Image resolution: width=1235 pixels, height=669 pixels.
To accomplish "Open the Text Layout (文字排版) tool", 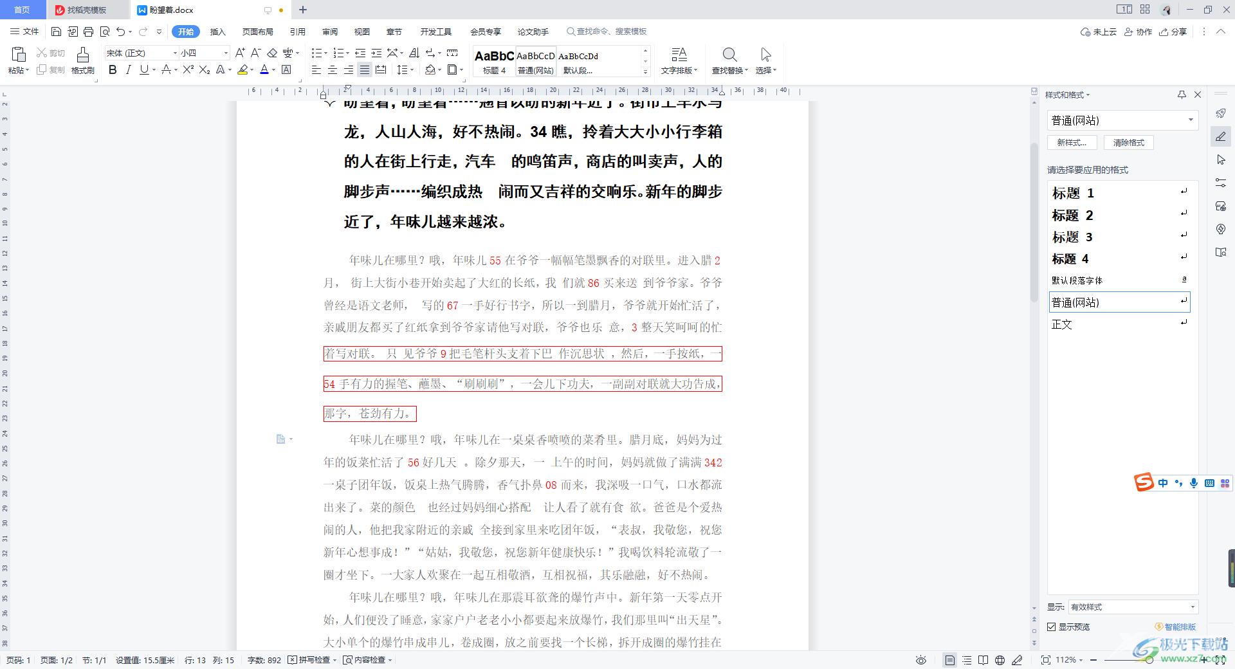I will point(679,61).
